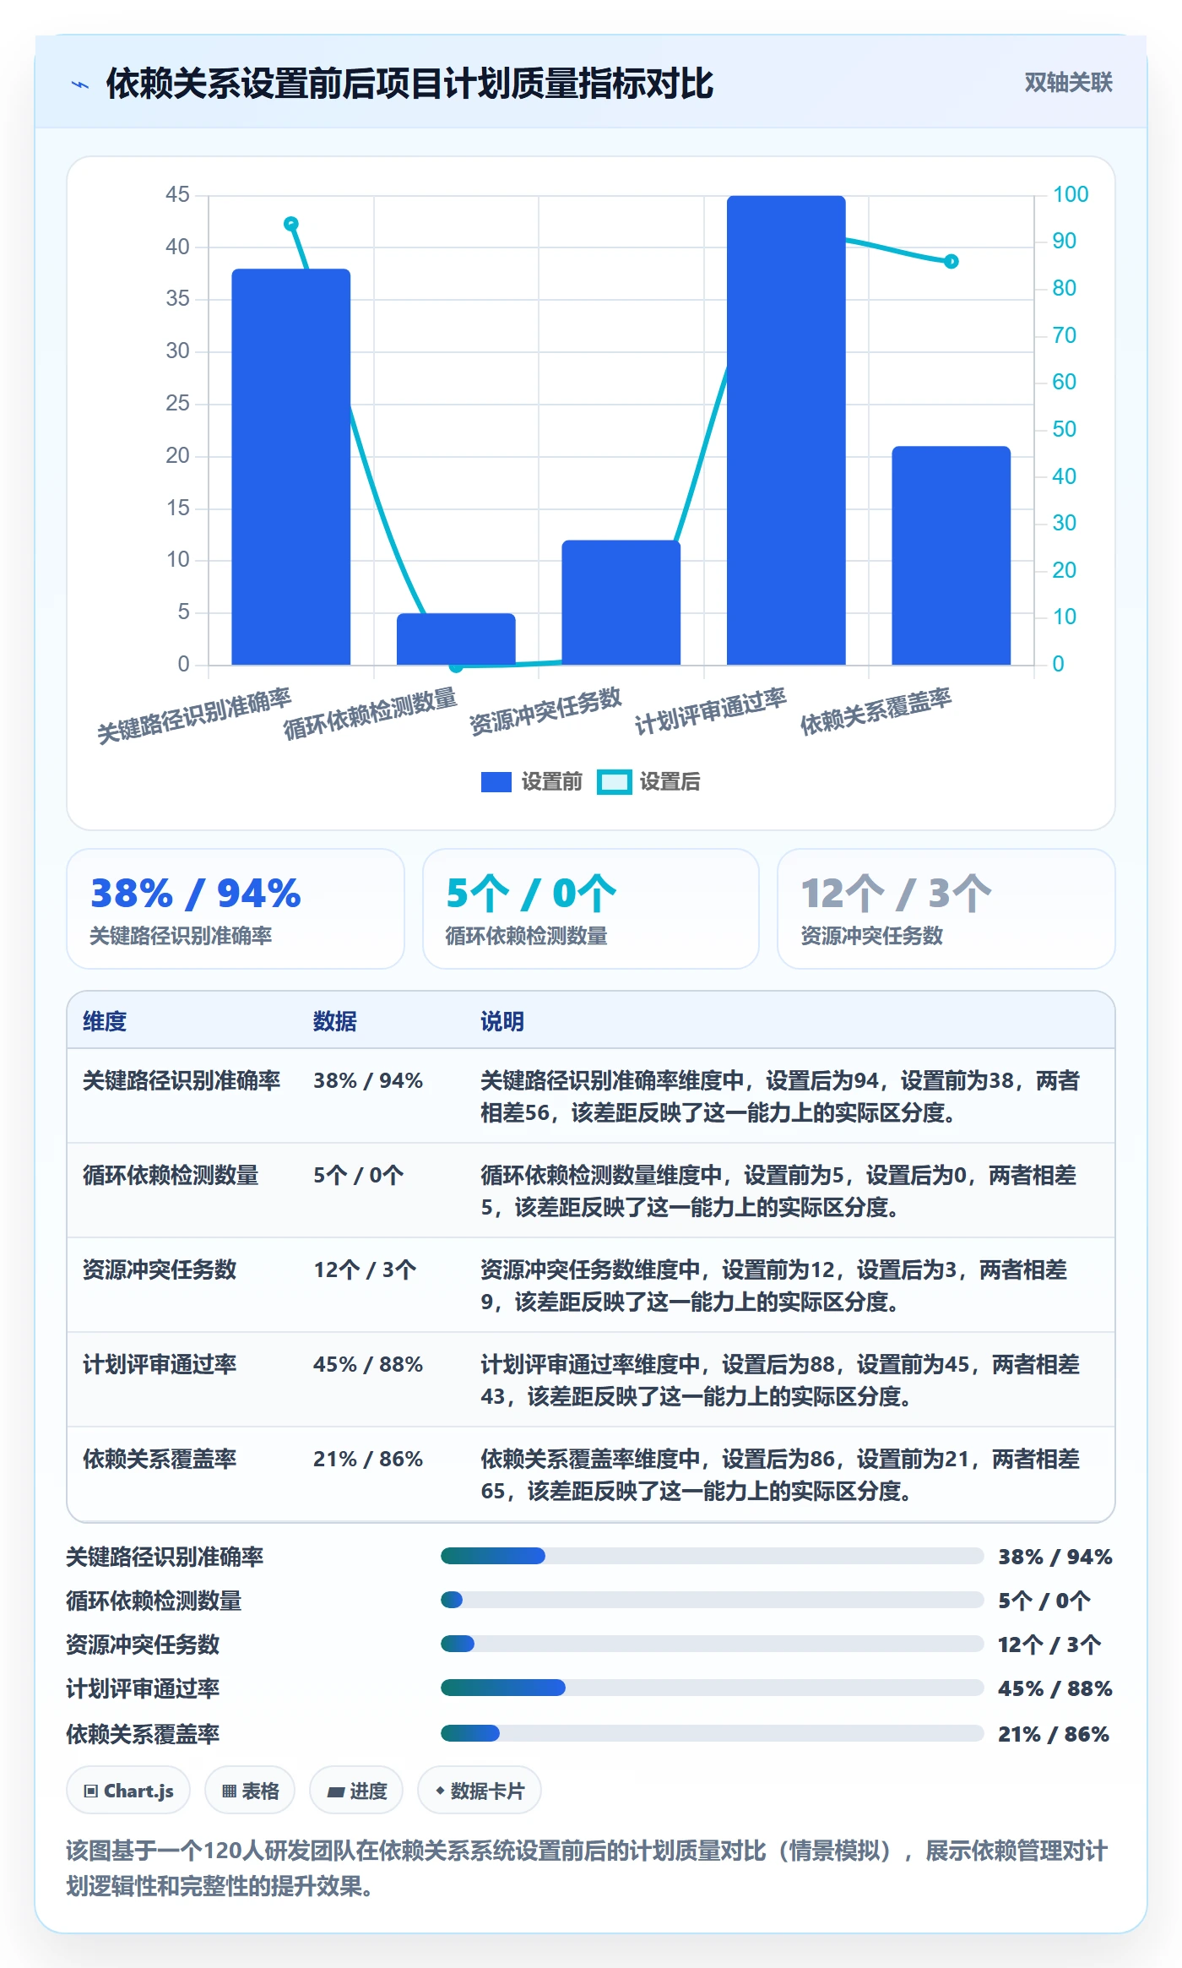Click the 依赖关系覆盖率 bar in chart
1182x1968 pixels.
coord(952,556)
